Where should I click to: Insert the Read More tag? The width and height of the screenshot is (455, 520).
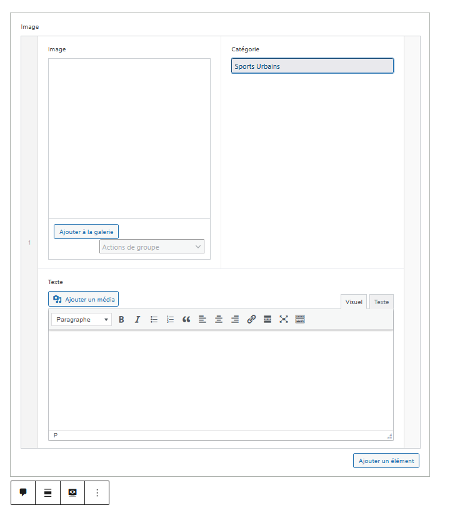(267, 319)
